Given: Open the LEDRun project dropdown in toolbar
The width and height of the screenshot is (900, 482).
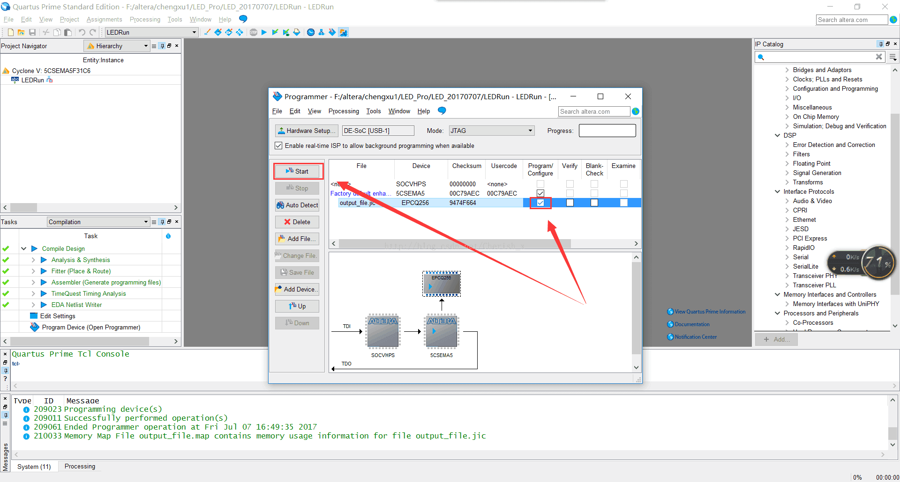Looking at the screenshot, I should (151, 32).
